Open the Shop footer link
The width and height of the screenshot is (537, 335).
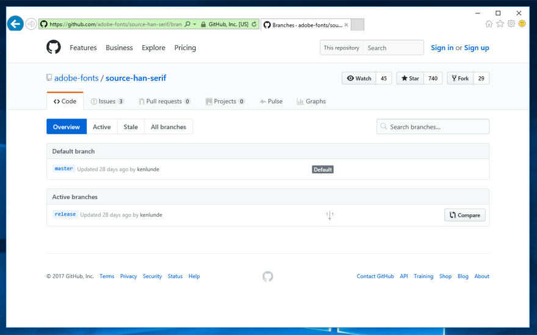tap(445, 276)
